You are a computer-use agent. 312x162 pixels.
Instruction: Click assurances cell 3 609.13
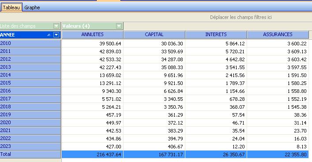pyautogui.click(x=278, y=52)
